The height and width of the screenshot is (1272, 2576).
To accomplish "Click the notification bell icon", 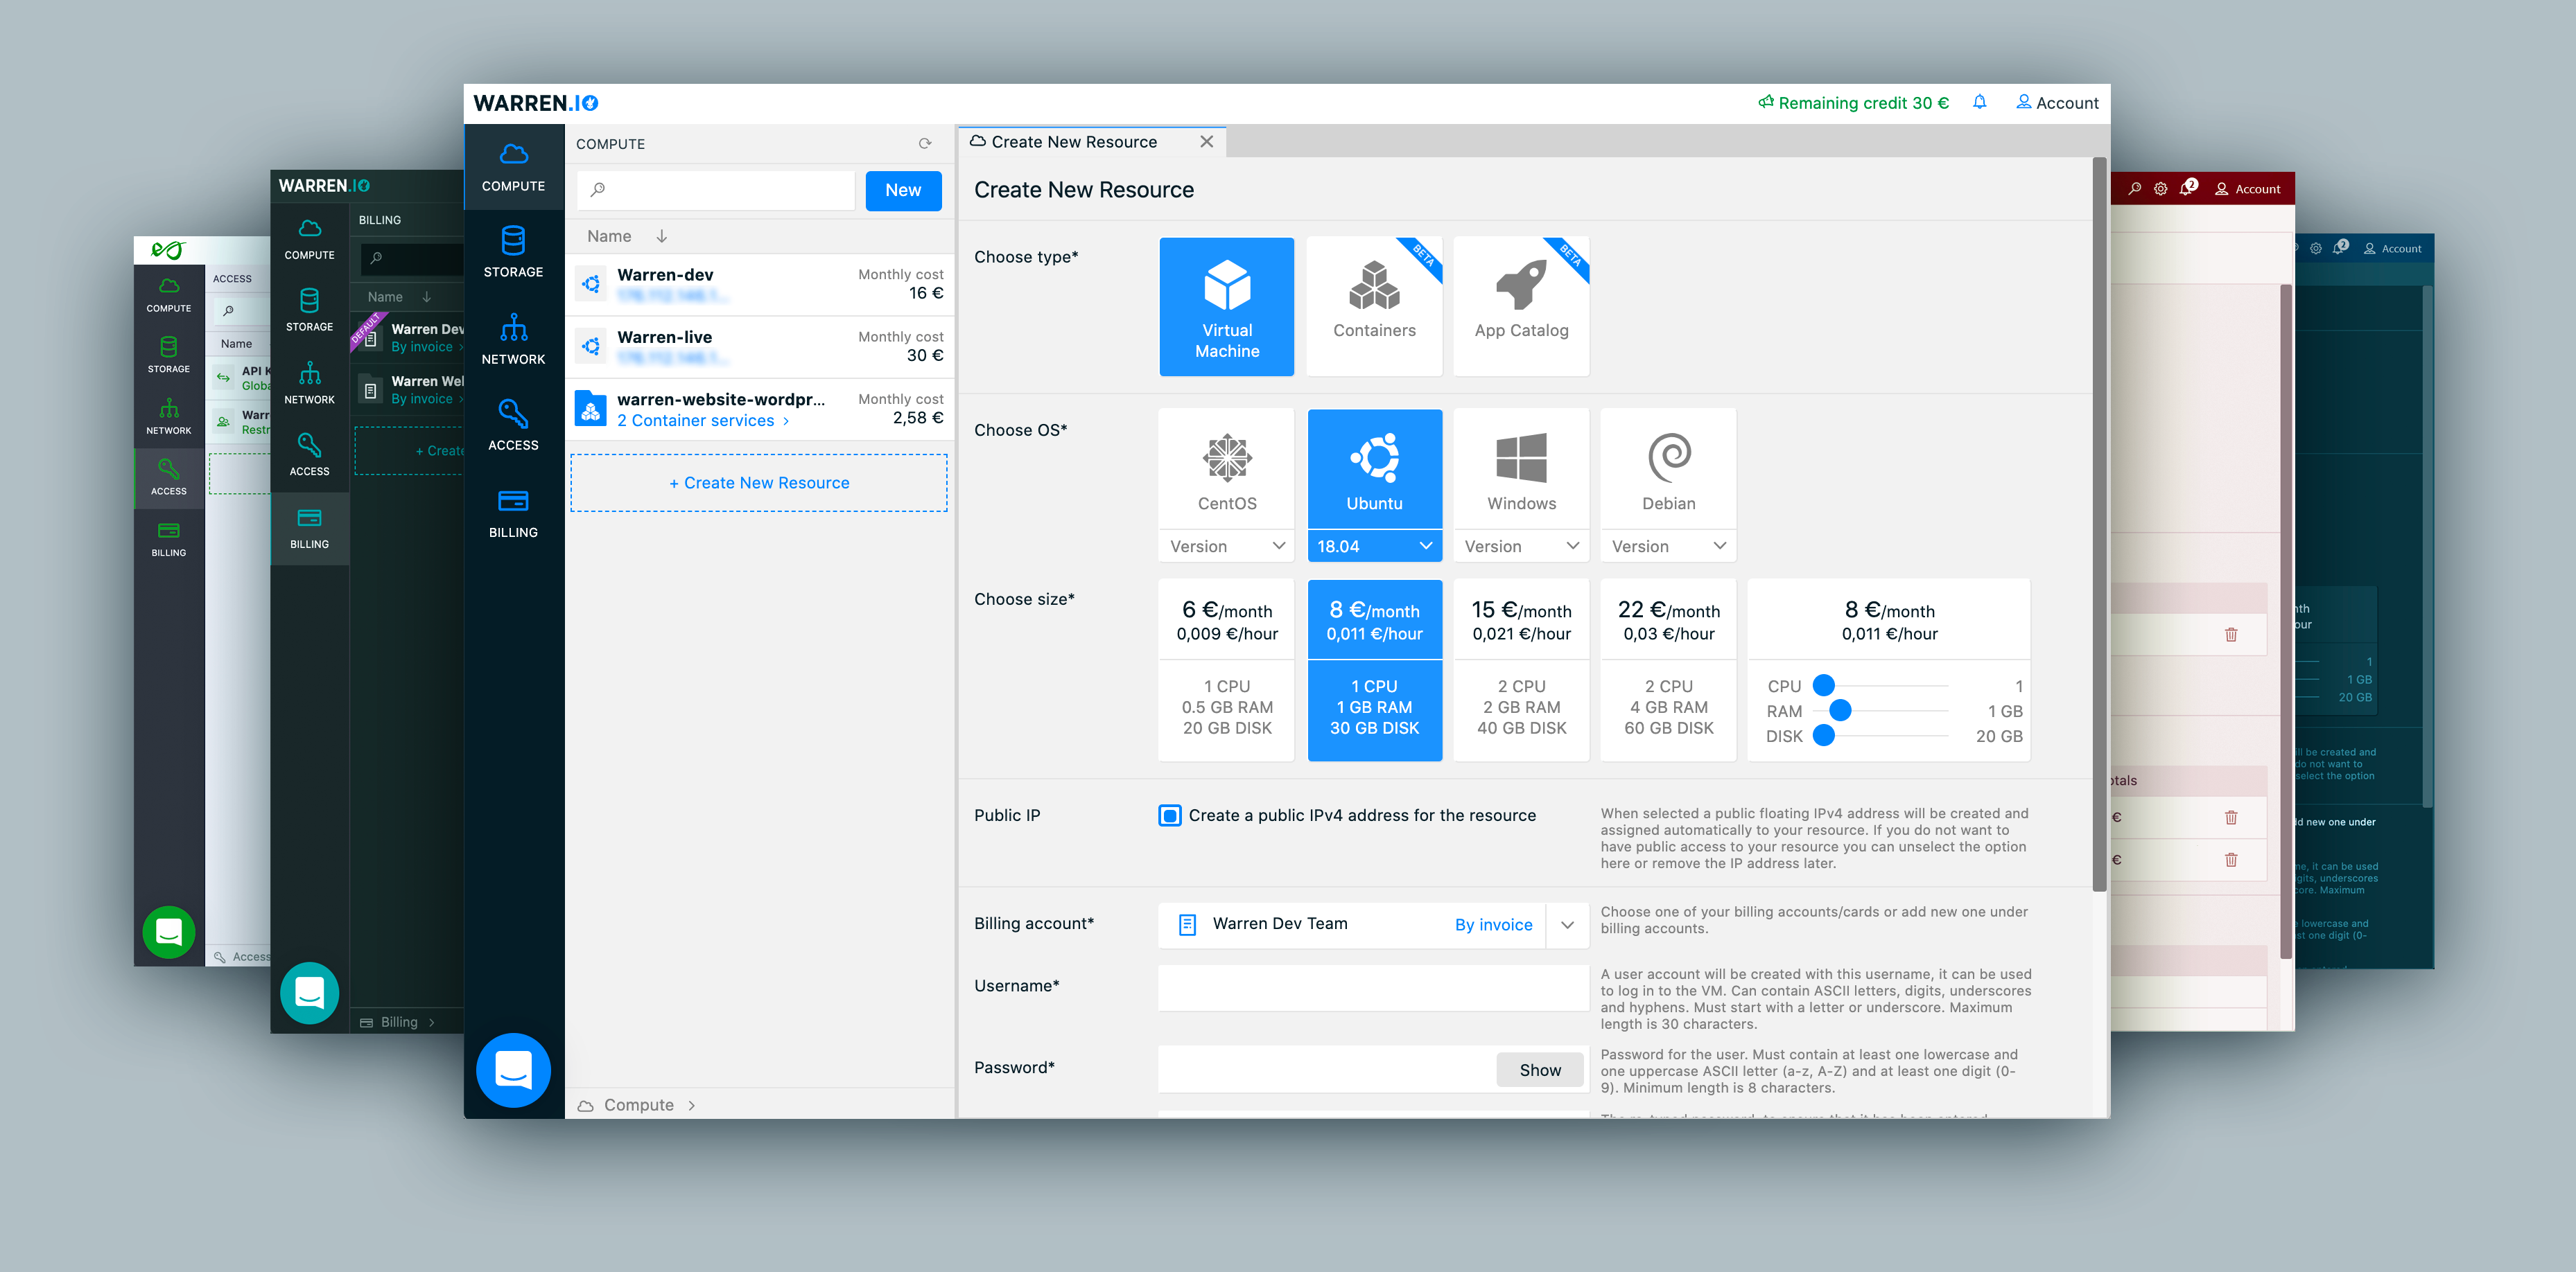I will pyautogui.click(x=1979, y=102).
